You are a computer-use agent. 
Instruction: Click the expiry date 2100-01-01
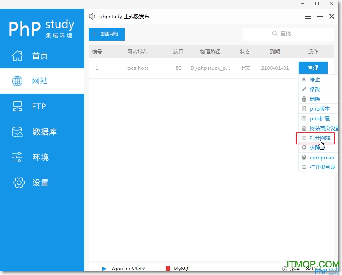[x=275, y=68]
